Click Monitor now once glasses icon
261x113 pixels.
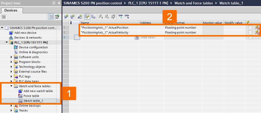pos(127,16)
